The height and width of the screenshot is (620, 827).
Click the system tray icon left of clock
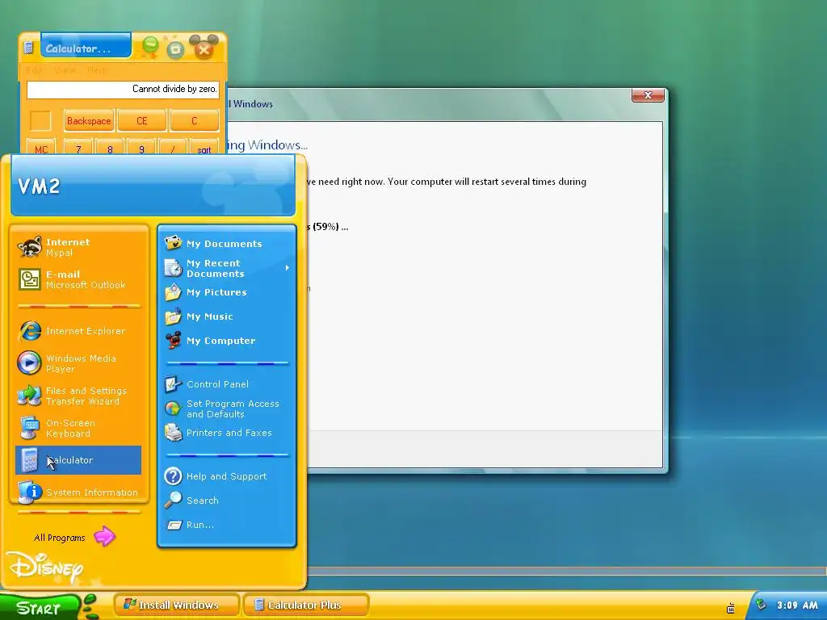[761, 605]
